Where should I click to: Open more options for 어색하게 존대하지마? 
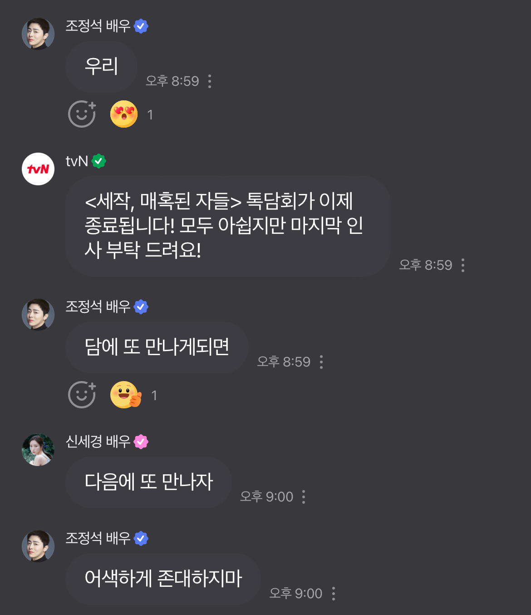click(x=334, y=593)
